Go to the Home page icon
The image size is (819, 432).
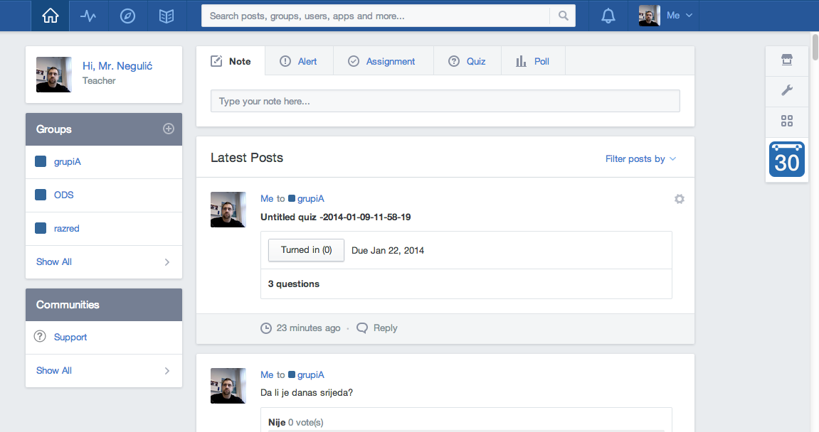(x=50, y=16)
